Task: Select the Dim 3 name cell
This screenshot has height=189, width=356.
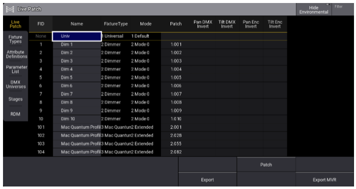Action: pyautogui.click(x=77, y=61)
